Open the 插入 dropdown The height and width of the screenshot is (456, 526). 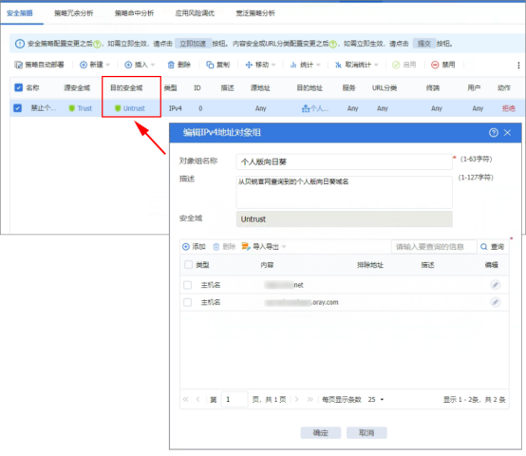[140, 65]
